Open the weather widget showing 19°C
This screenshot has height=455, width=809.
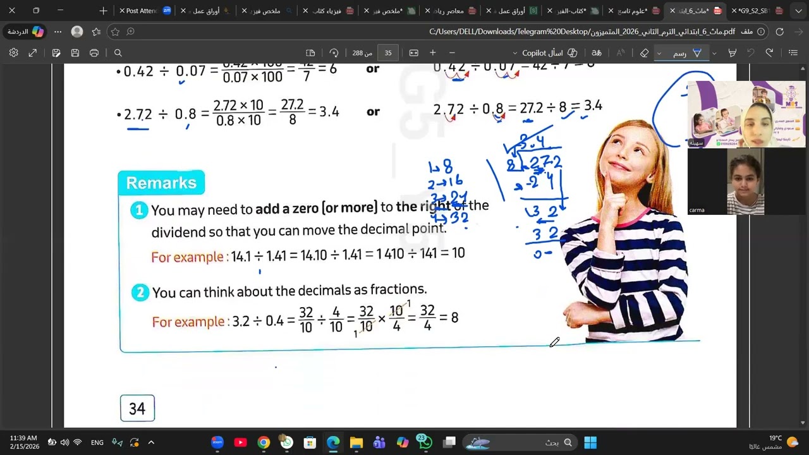point(781,442)
